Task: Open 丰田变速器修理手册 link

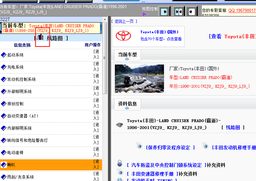Action: tap(152, 174)
